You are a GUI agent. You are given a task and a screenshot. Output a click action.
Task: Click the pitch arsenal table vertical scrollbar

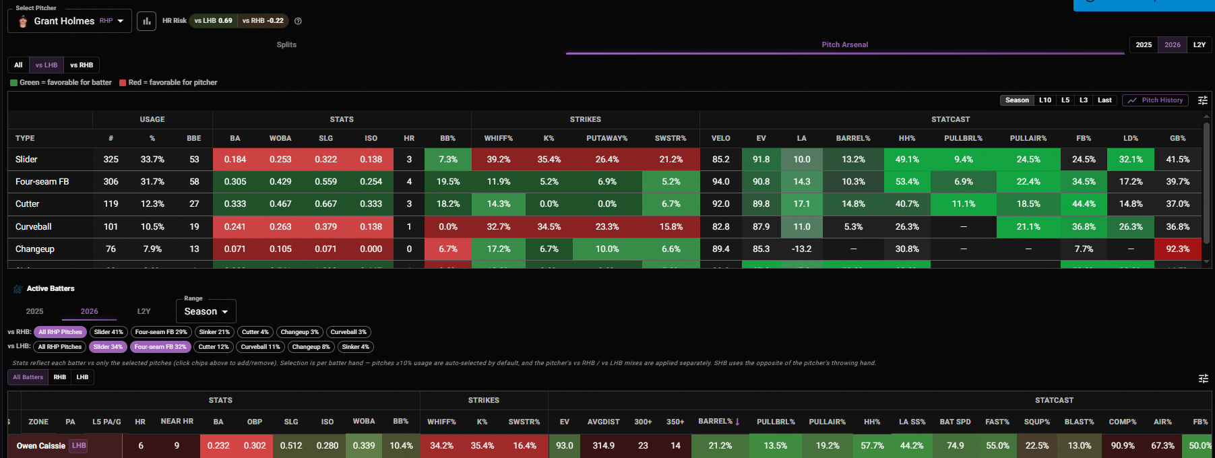(1206, 183)
